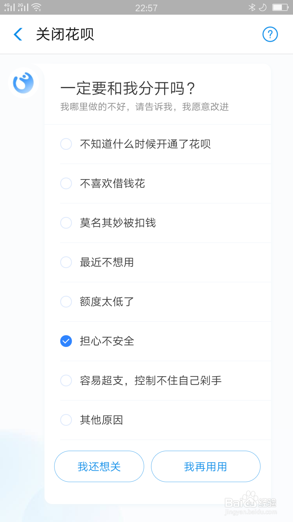Tap the status bar clock showing 22:57
This screenshot has width=293, height=522.
click(146, 8)
